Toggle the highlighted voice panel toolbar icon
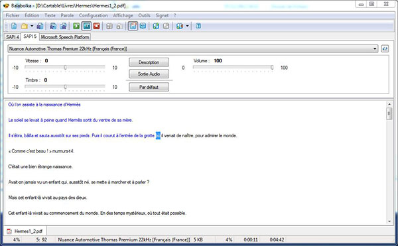This screenshot has width=398, height=246. 133,26
